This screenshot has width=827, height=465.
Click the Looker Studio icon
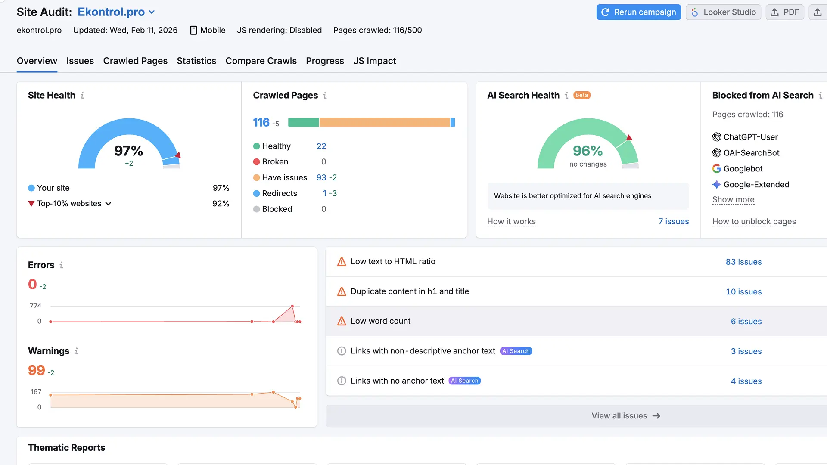click(694, 12)
